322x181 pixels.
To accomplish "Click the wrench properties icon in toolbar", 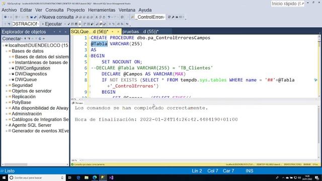I will 173,17.
